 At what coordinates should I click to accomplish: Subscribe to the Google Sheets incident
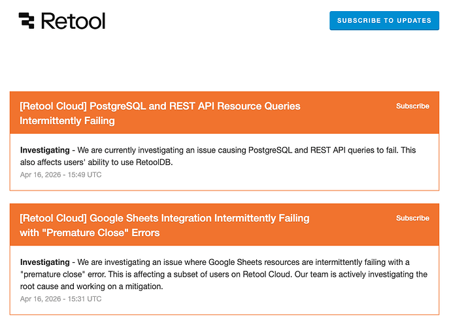click(x=412, y=218)
